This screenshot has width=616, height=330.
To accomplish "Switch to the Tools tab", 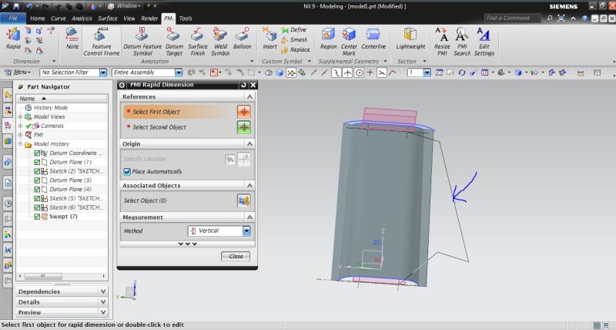I will 186,19.
